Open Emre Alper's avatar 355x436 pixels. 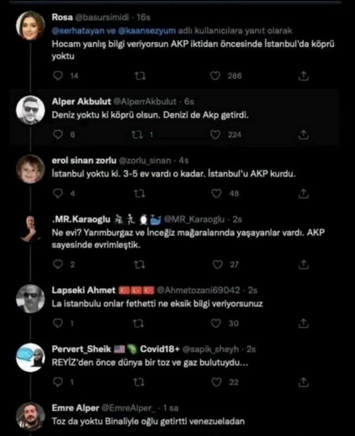pos(31,416)
